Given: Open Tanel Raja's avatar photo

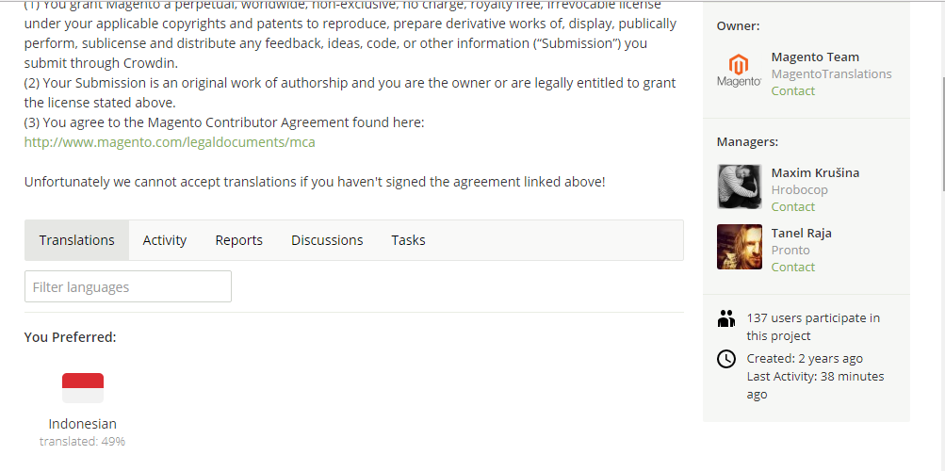Looking at the screenshot, I should pyautogui.click(x=739, y=247).
